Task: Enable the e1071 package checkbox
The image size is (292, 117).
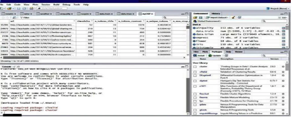Action: coord(195,86)
